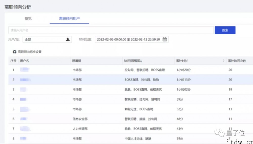
Task: Select the blurred username in row 2
Action: point(25,80)
